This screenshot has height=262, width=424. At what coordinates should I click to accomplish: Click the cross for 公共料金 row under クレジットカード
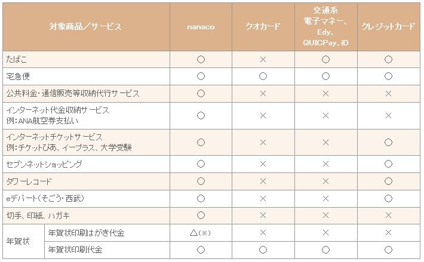click(388, 94)
